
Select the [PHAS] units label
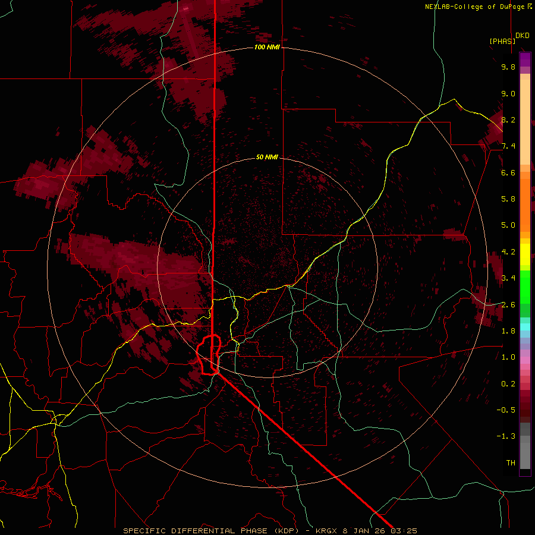click(x=502, y=41)
